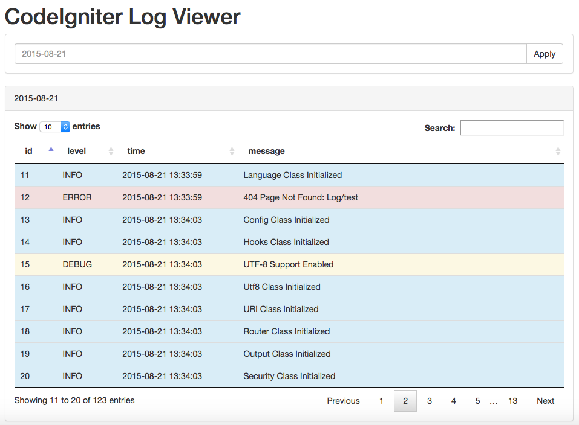Open the Show entries count dropdown
Image resolution: width=579 pixels, height=425 pixels.
pyautogui.click(x=54, y=127)
